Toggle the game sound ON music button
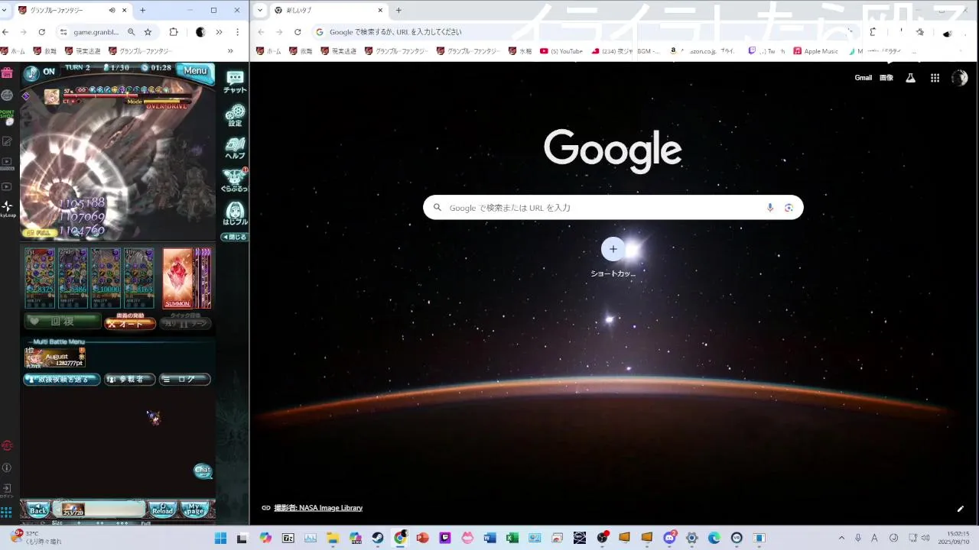 [x=39, y=72]
